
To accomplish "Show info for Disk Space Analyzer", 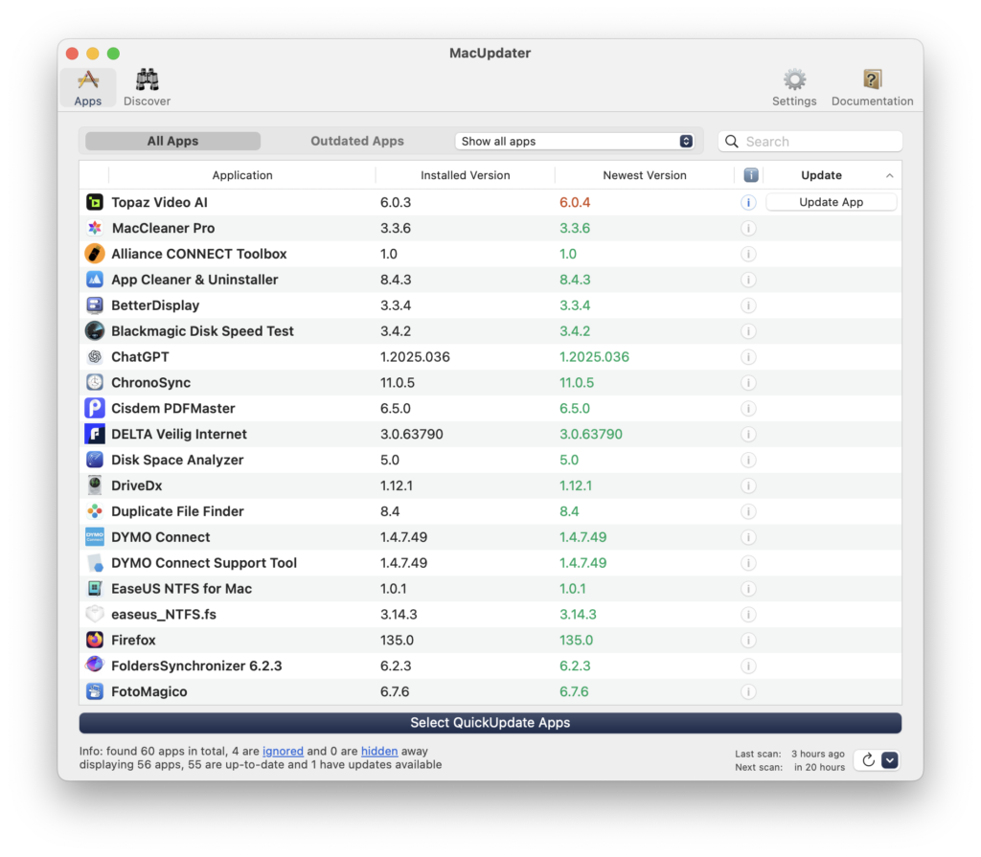I will point(748,460).
